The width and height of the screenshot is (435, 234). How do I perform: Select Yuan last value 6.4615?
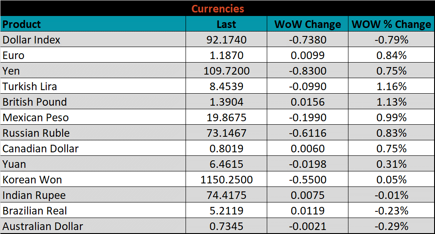(226, 164)
